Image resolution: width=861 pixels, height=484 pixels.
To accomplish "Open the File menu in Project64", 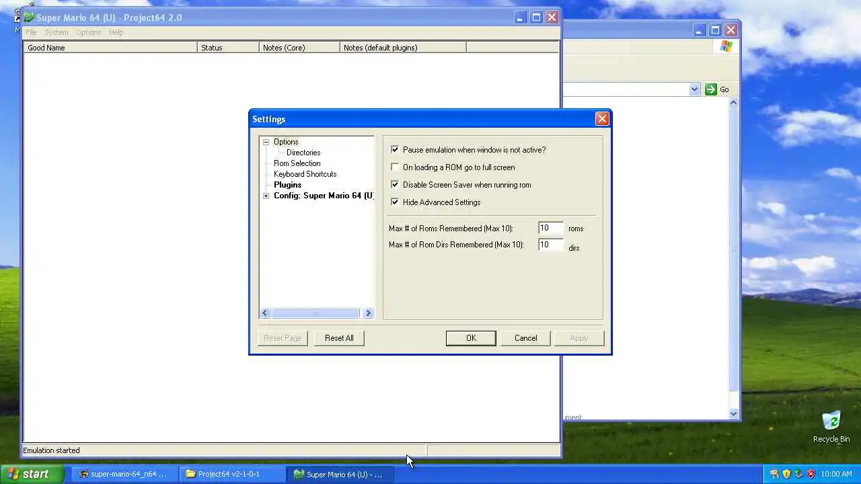I will click(x=31, y=32).
